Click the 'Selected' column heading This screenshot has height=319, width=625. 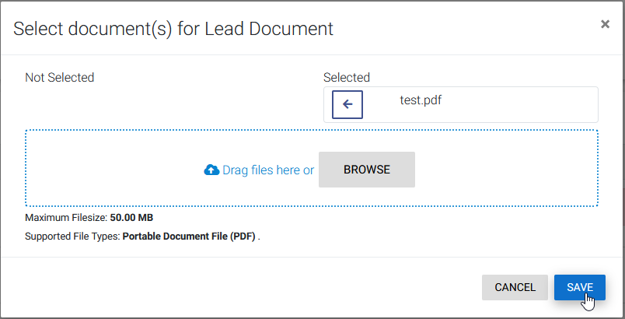[347, 77]
